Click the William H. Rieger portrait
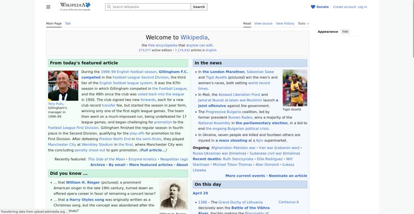The width and height of the screenshot is (414, 214). tap(173, 195)
